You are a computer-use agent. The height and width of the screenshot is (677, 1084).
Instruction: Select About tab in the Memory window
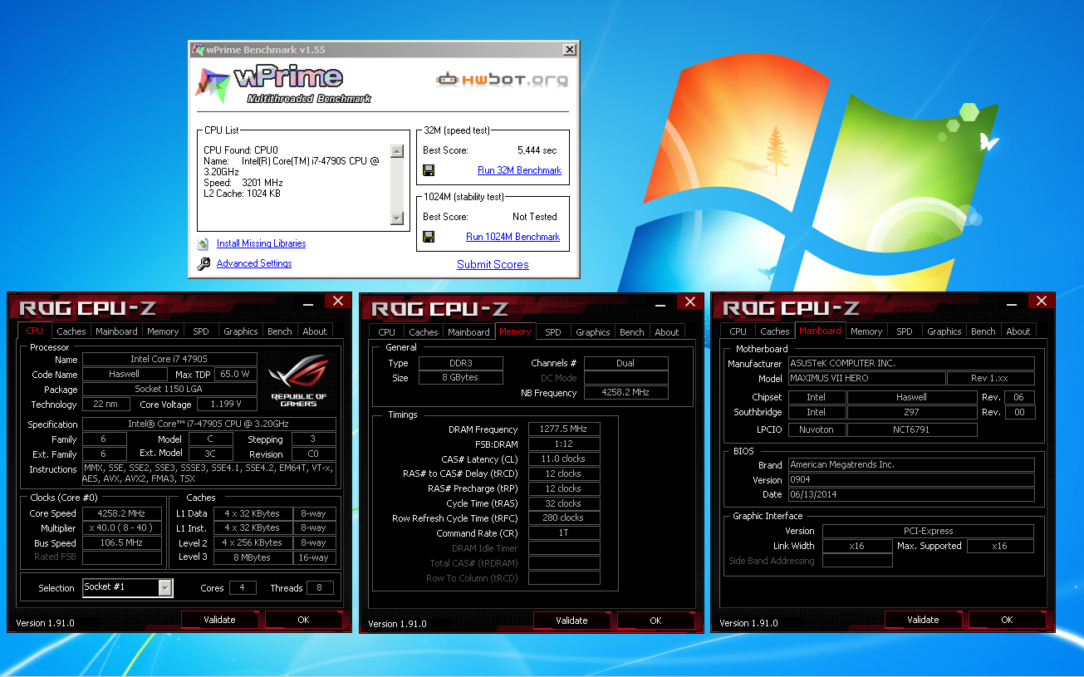(667, 332)
